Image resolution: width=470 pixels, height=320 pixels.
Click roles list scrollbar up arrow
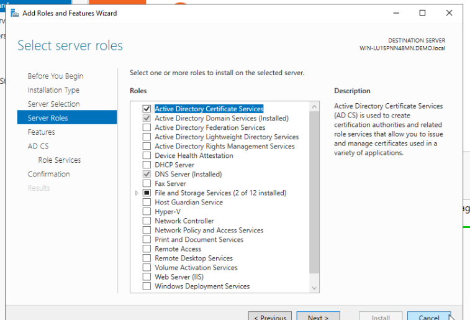tap(314, 106)
